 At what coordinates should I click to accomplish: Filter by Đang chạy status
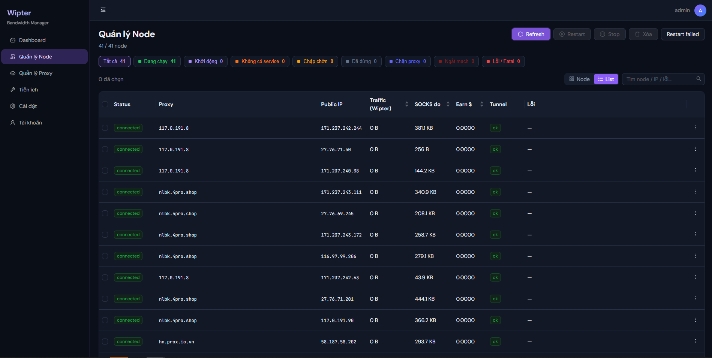click(157, 61)
